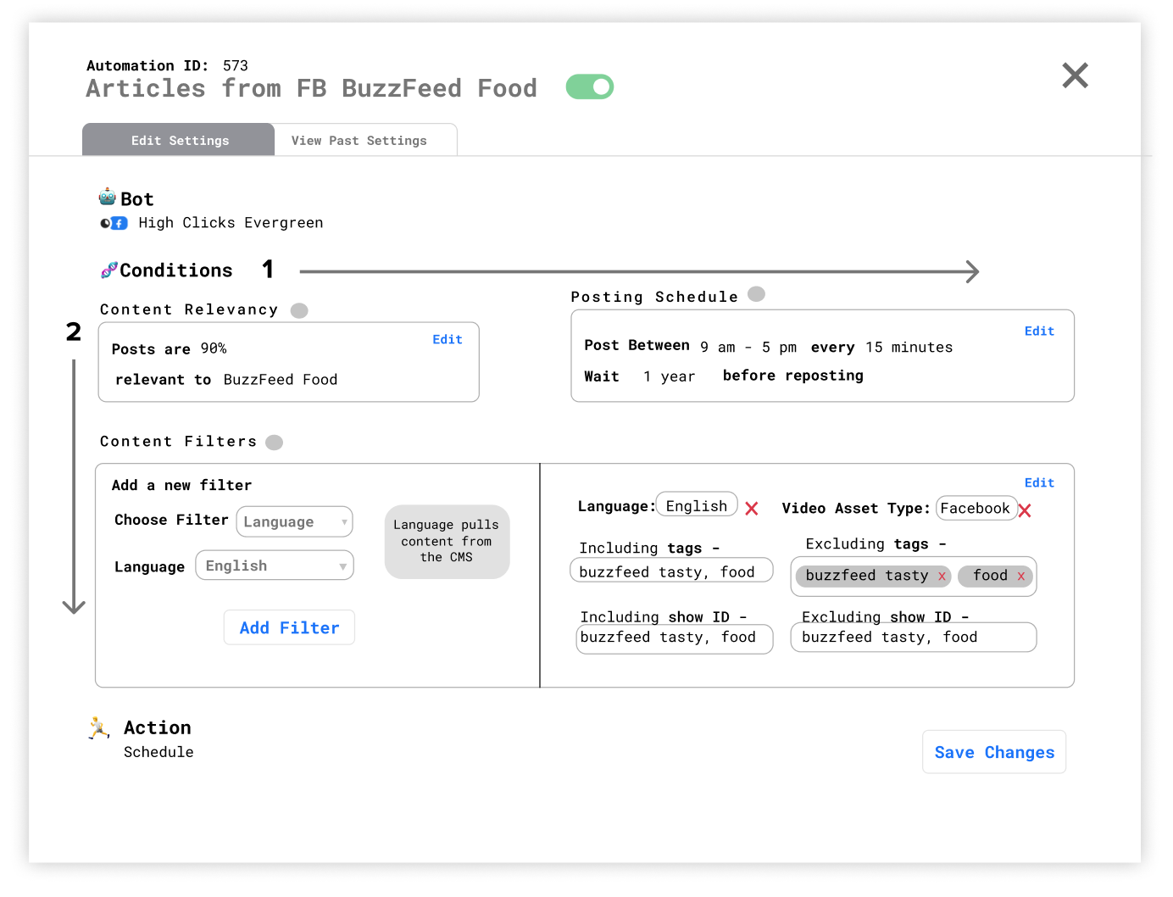Edit the Content Filters list
The width and height of the screenshot is (1173, 897).
click(x=1039, y=482)
